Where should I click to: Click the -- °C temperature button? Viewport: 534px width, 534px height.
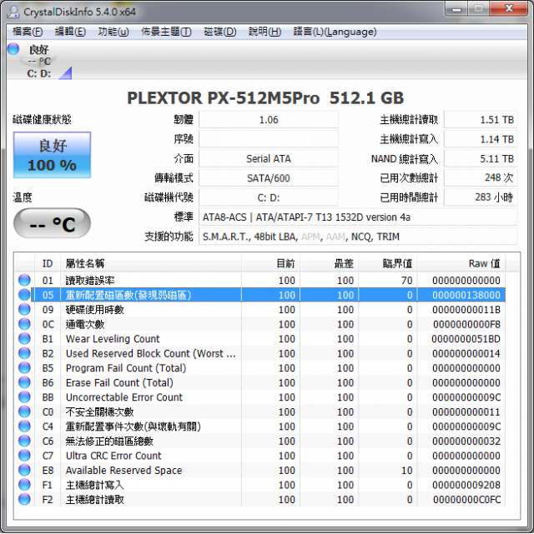52,223
